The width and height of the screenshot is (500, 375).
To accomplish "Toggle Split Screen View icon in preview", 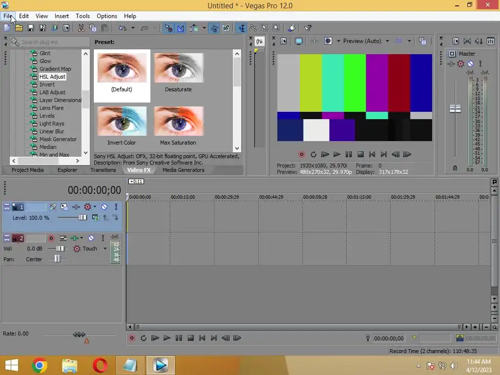I will [x=328, y=41].
